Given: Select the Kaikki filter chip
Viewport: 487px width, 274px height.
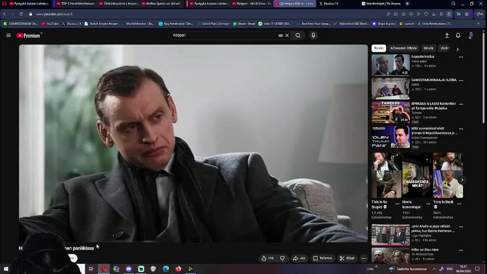Looking at the screenshot, I should (379, 48).
